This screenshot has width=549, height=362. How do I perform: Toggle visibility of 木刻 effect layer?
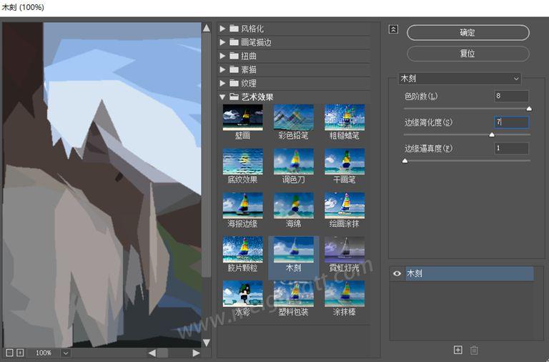pos(397,273)
